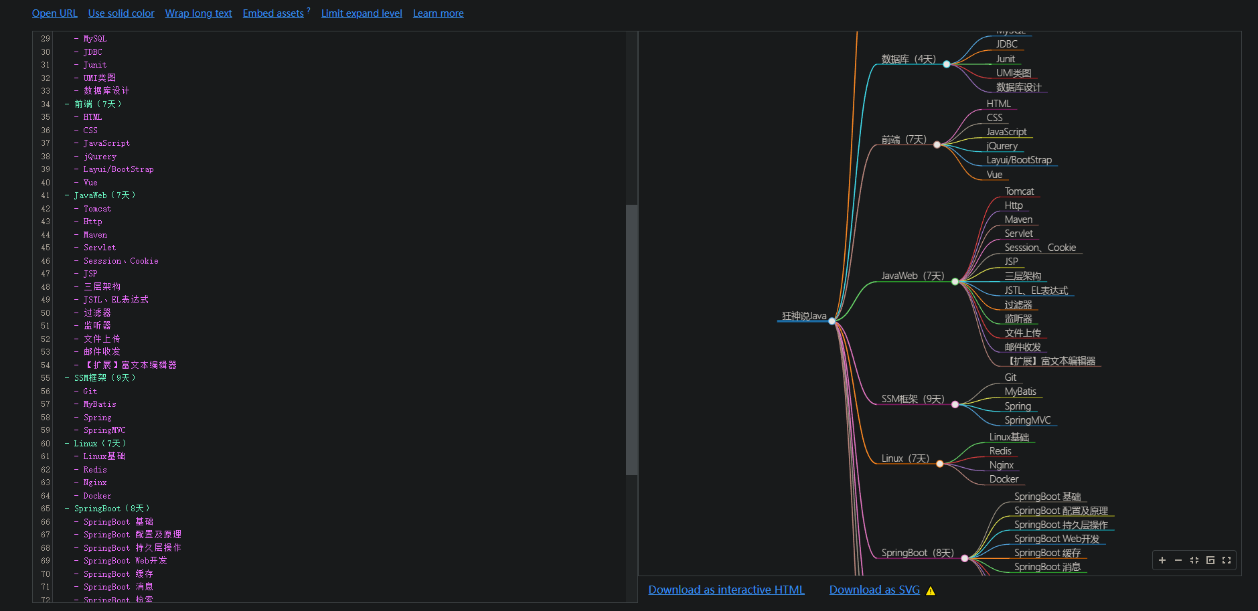Click the yellow warning icon beside Download as SVG
The height and width of the screenshot is (611, 1258).
931,590
